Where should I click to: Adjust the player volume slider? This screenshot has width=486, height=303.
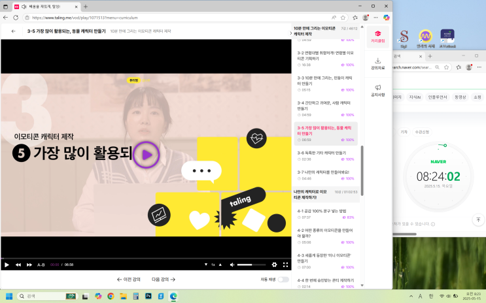251,264
